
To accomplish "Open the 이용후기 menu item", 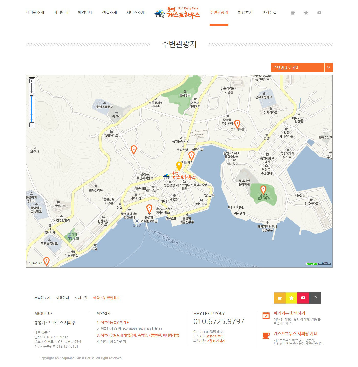I will 245,13.
